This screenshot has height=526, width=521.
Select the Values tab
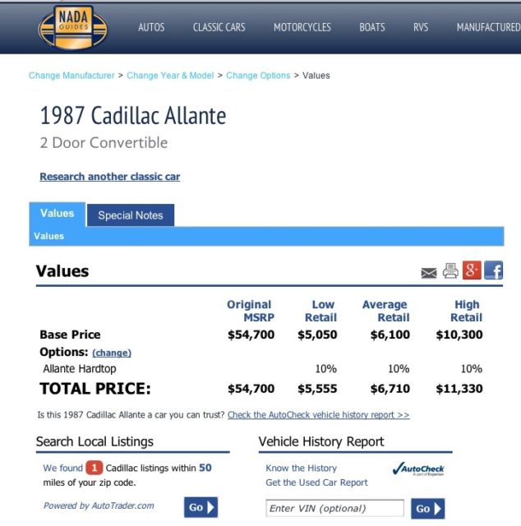coord(57,214)
